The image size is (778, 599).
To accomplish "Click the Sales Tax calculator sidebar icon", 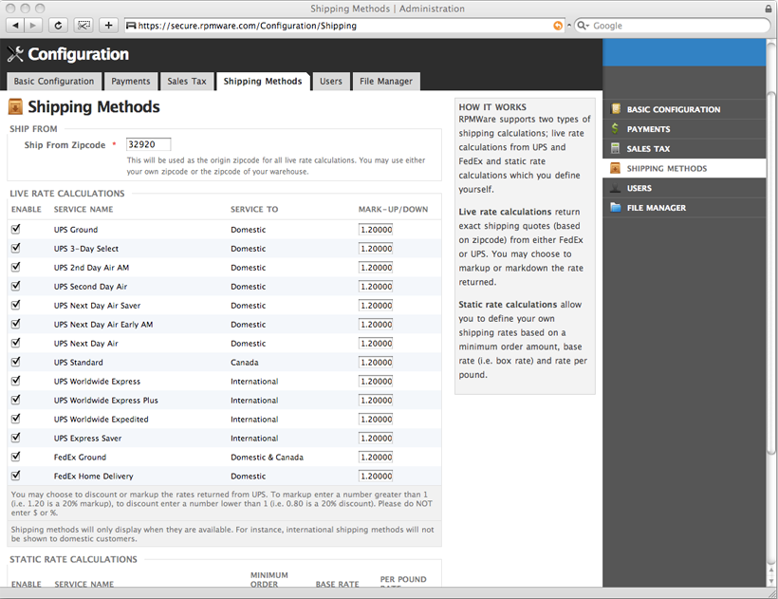I will 615,148.
